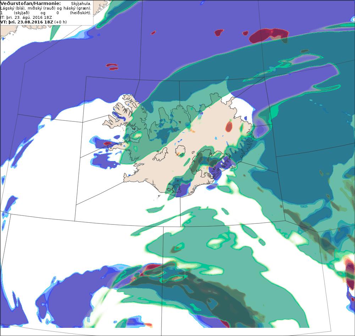Click the "(heiðskírt)." word in legend
This screenshot has width=355, height=336.
[81, 13]
